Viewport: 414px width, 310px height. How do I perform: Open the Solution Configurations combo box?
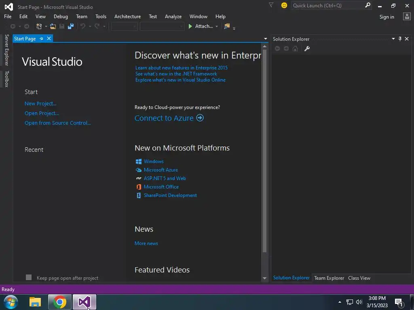tap(124, 26)
